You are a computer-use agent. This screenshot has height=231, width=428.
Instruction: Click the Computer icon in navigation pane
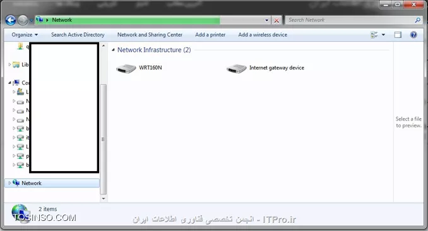[x=16, y=83]
